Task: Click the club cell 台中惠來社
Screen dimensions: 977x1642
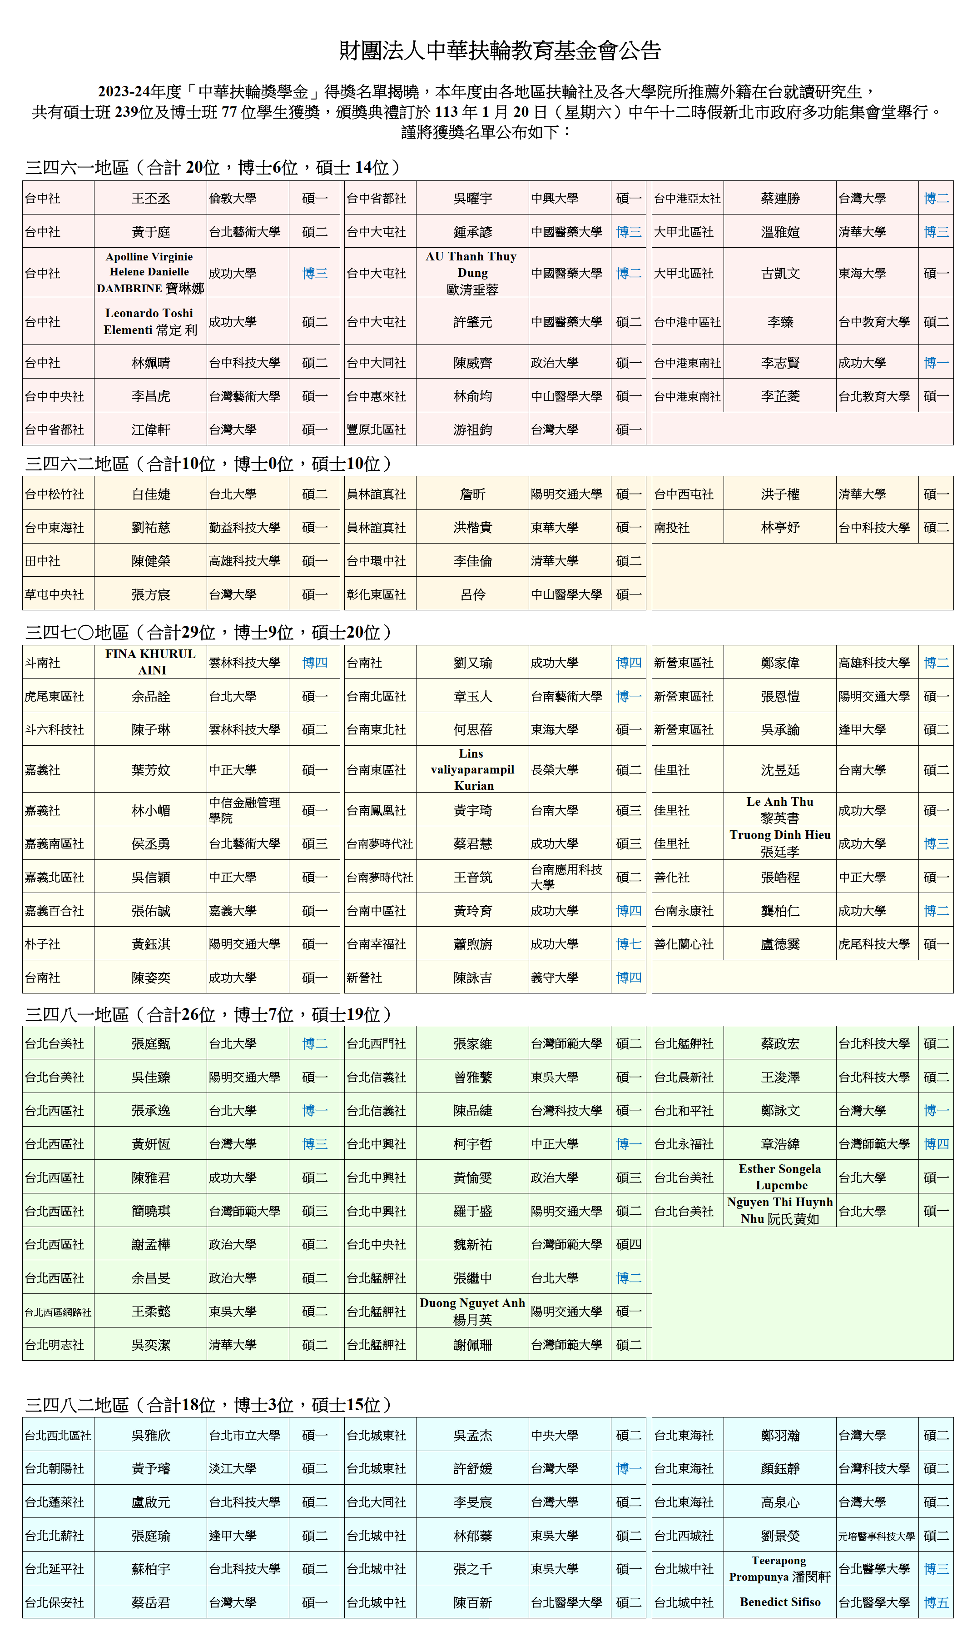Action: [380, 396]
